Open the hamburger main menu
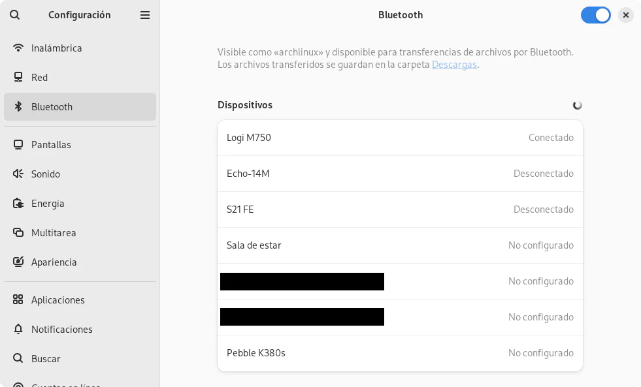This screenshot has width=641, height=387. coord(145,15)
